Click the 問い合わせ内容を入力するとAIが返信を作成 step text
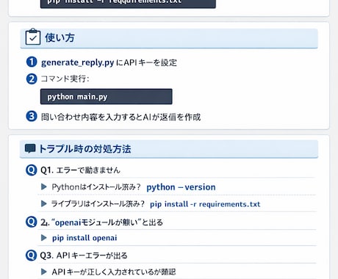This screenshot has height=279, width=338. pos(121,117)
